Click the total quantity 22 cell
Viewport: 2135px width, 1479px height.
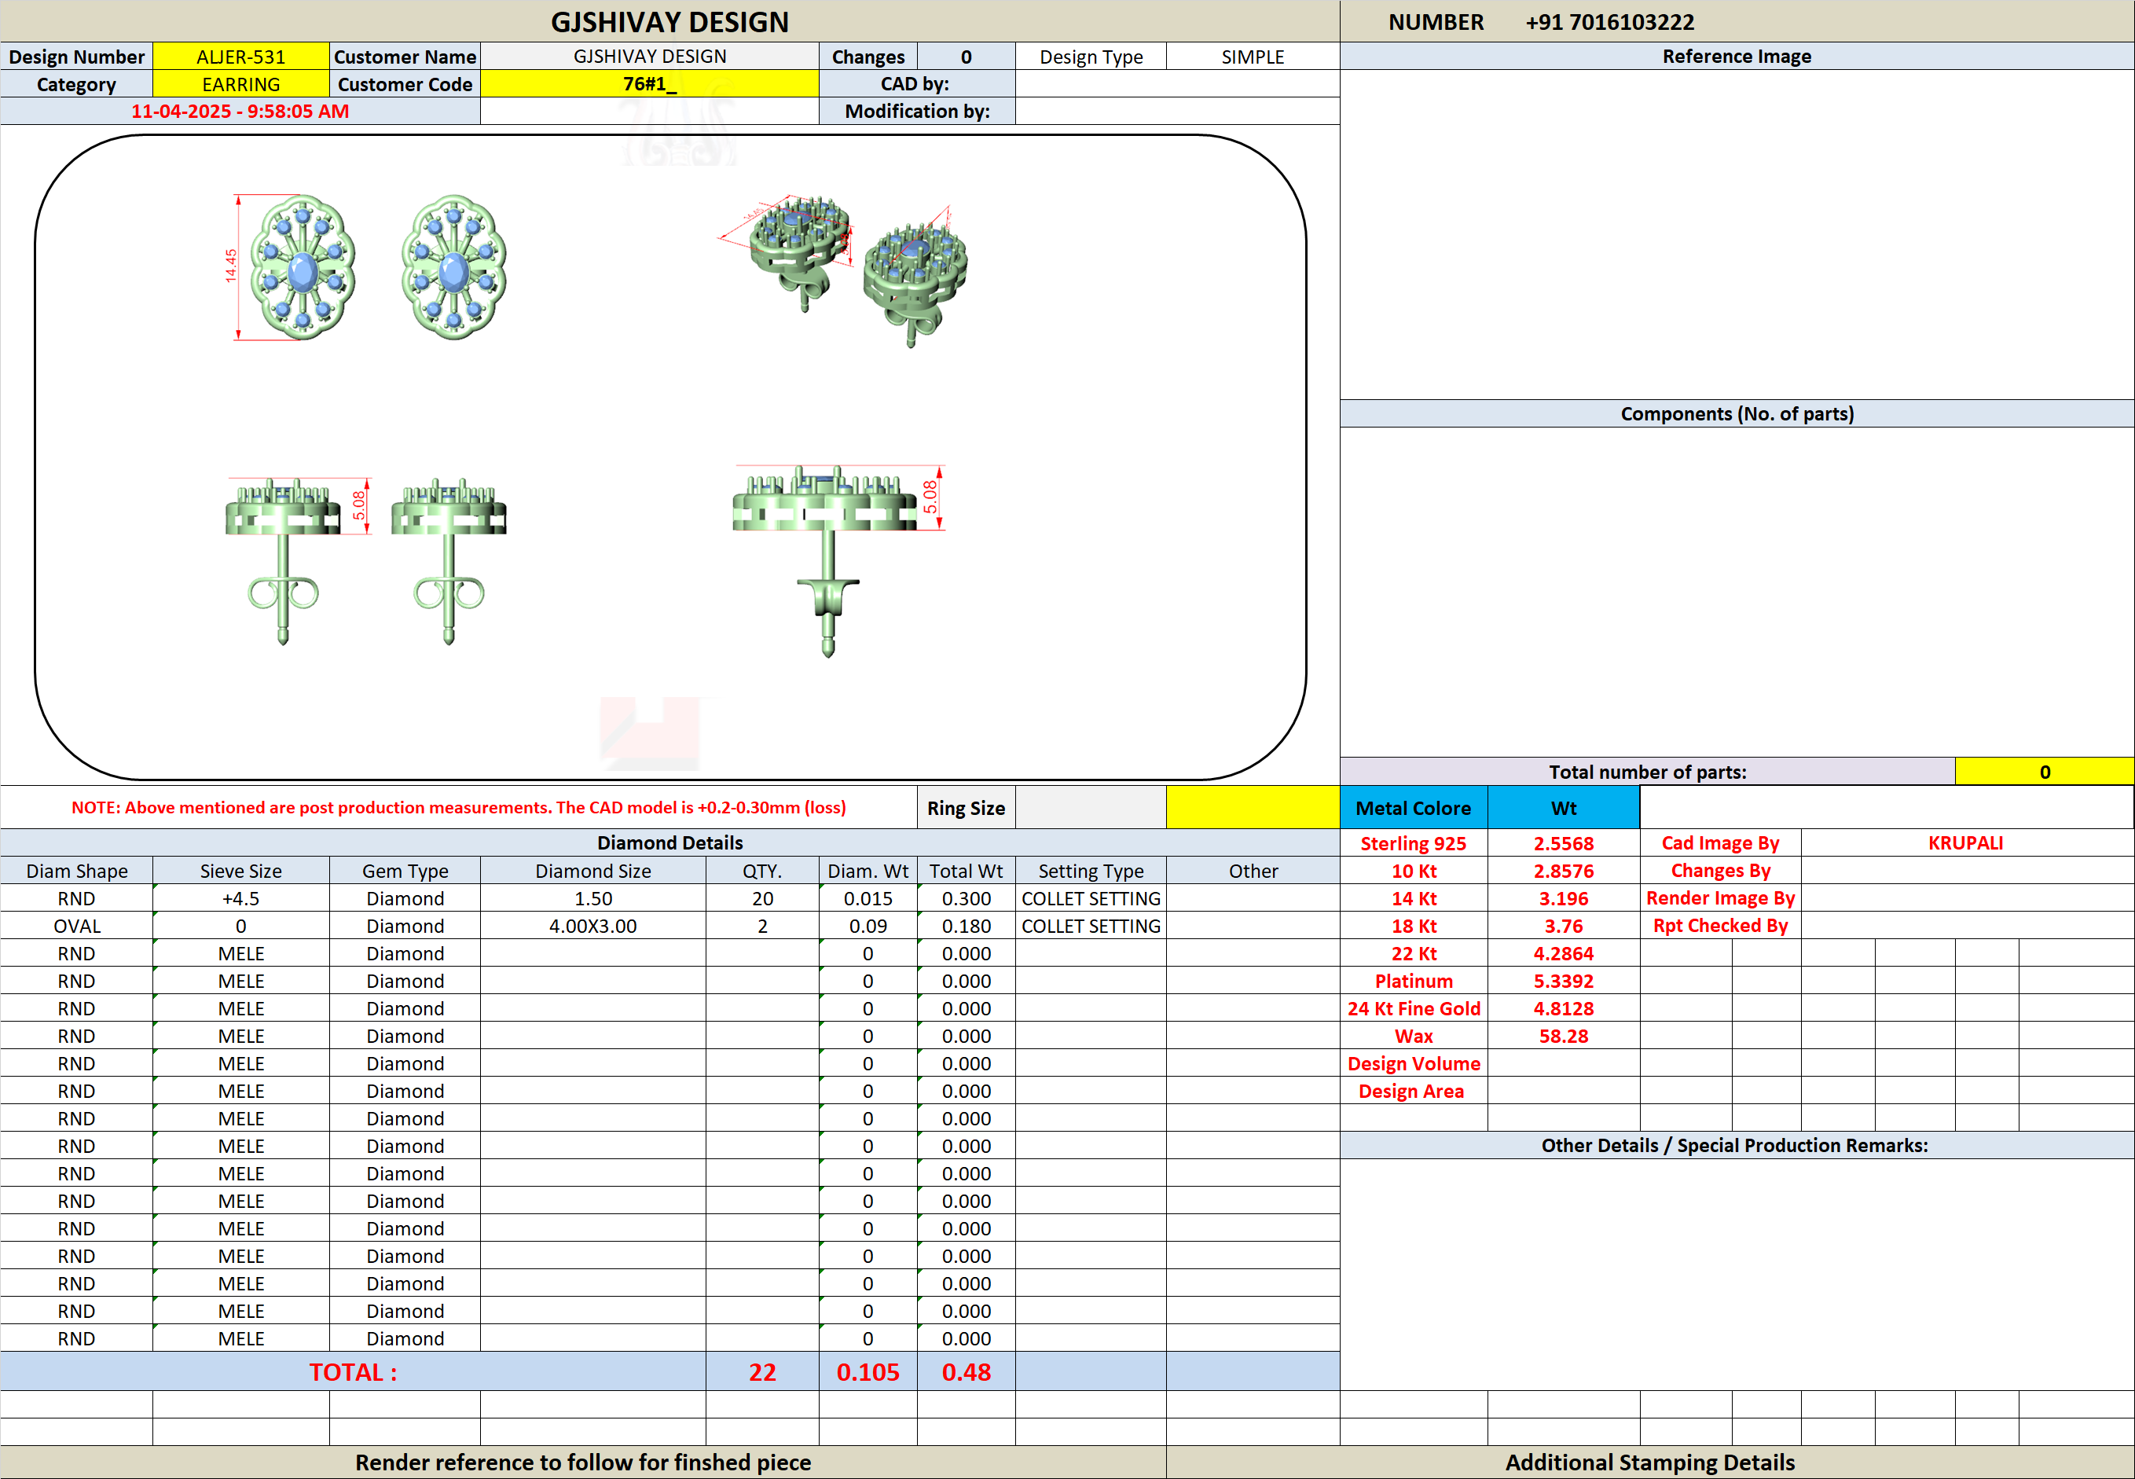click(763, 1372)
